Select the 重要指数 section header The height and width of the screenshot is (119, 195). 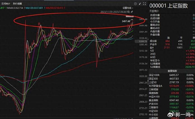point(172,71)
